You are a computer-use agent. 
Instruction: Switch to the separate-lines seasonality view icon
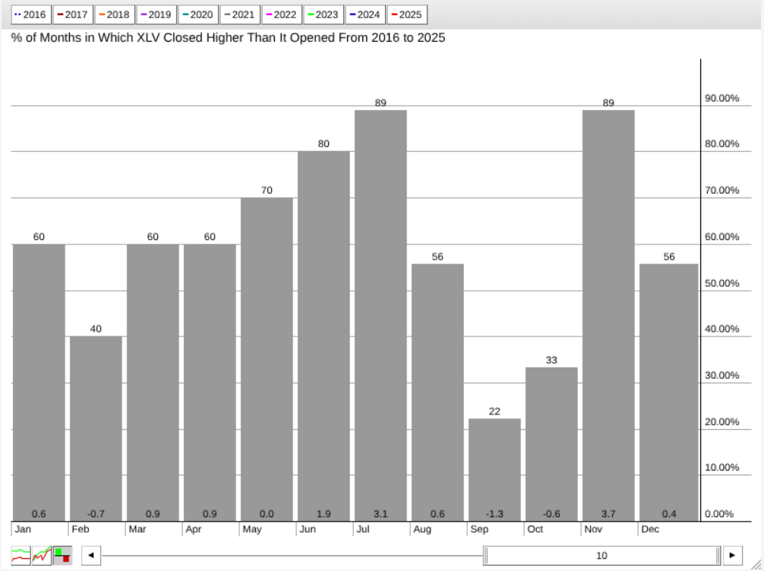coord(21,555)
